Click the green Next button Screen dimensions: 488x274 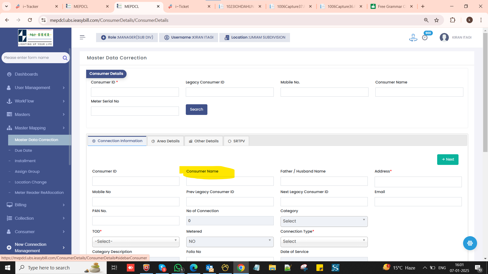pyautogui.click(x=448, y=160)
